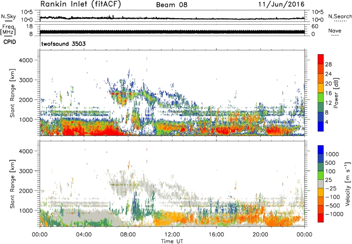Click the "16" power colorbar label

328,93
